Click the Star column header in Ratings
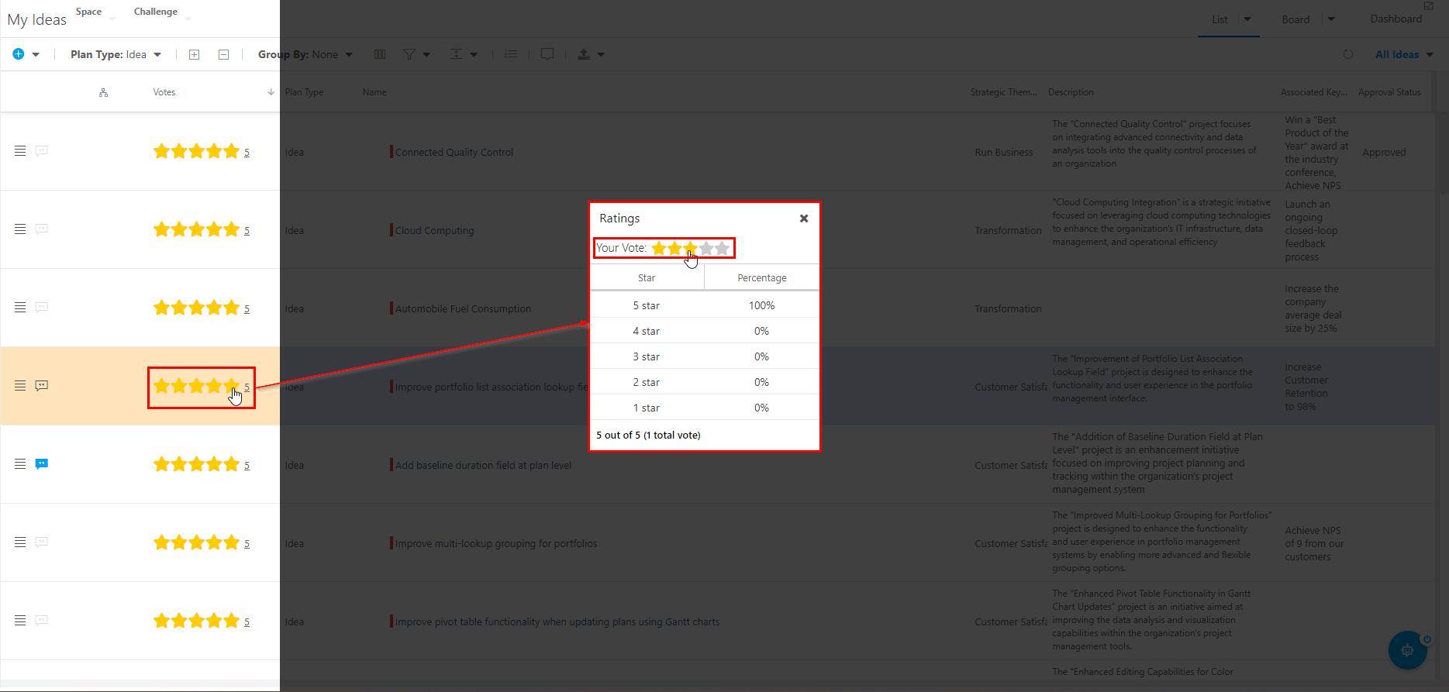This screenshot has height=692, width=1449. [x=647, y=278]
